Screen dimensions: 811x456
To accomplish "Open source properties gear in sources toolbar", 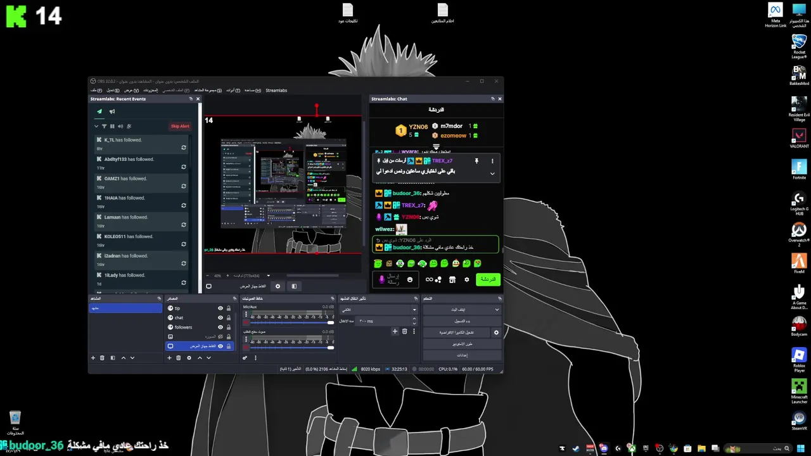I will 189,358.
